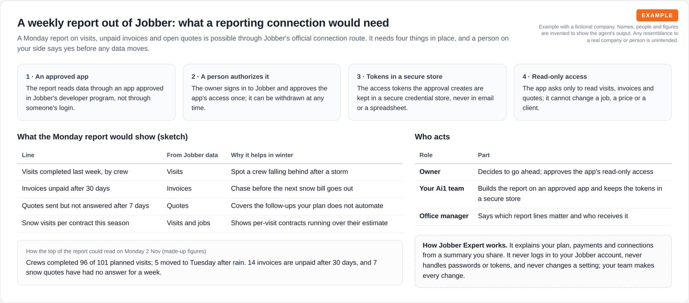The image size is (689, 303).
Task: Click the fictional company disclaimer text
Action: click(608, 33)
